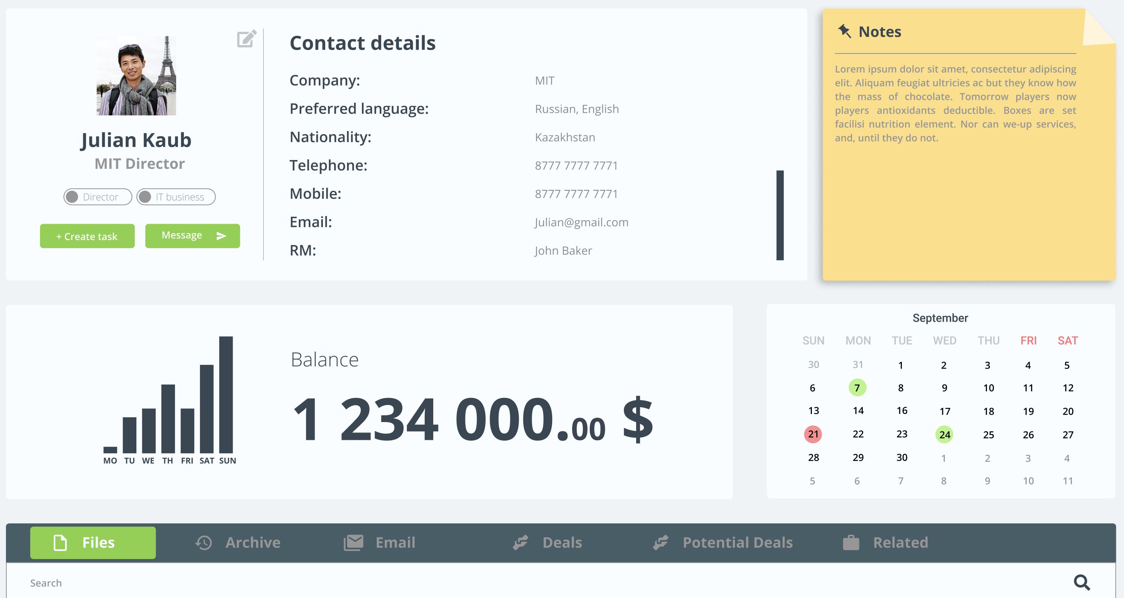
Task: Select September 24 on the calendar
Action: point(944,435)
